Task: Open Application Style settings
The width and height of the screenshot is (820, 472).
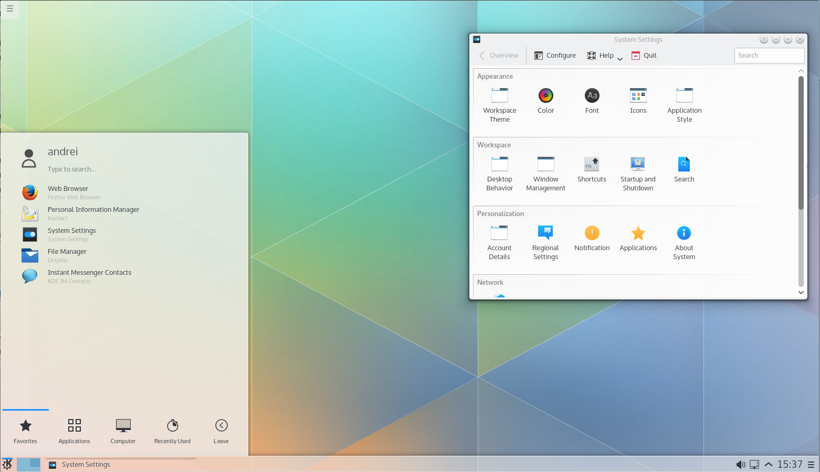Action: (x=685, y=105)
